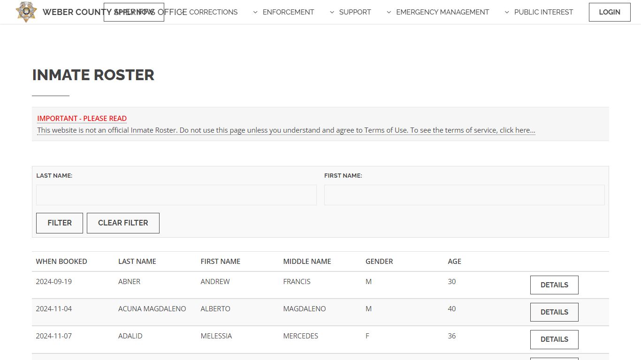Click the Age column header
This screenshot has height=360, width=641.
tap(455, 262)
